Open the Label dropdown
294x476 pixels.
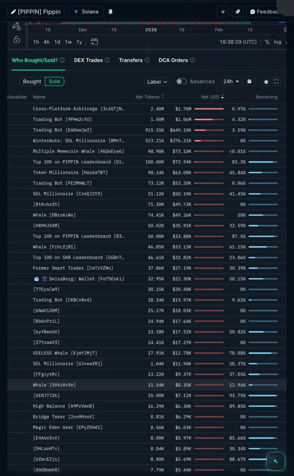click(157, 82)
